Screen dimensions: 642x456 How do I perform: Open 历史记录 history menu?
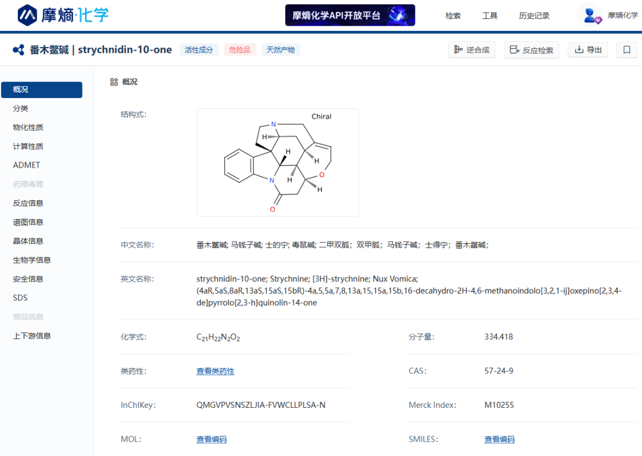(534, 16)
